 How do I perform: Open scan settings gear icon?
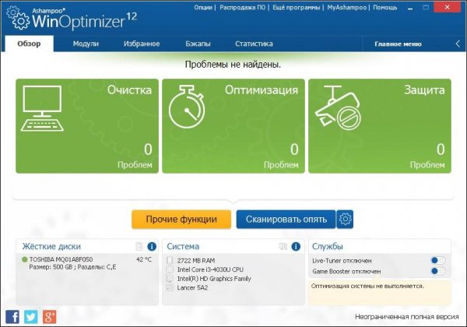point(345,220)
